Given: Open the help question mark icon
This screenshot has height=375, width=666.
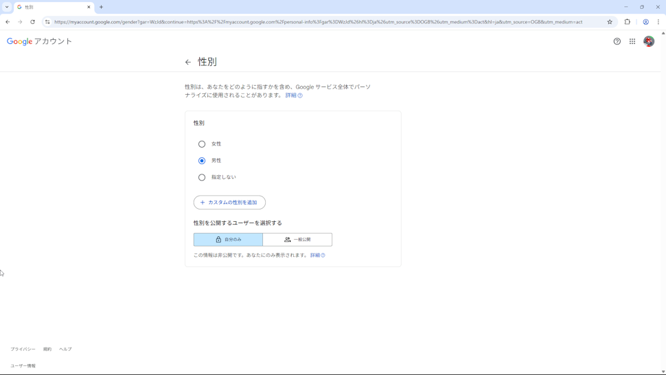Looking at the screenshot, I should pos(617,42).
